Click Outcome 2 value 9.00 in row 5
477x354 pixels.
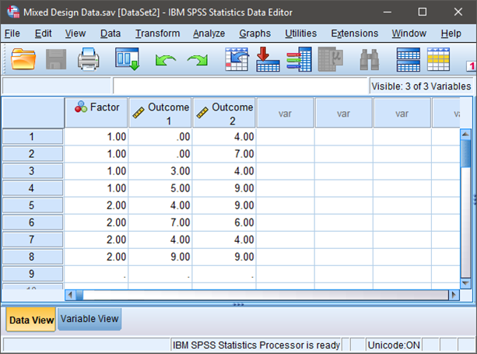224,205
